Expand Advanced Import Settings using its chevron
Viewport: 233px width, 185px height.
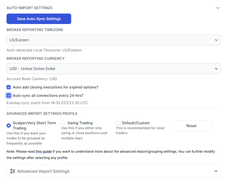click(216, 171)
